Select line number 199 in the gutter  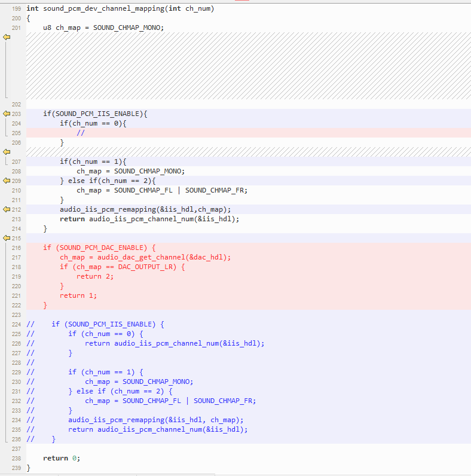tap(16, 9)
